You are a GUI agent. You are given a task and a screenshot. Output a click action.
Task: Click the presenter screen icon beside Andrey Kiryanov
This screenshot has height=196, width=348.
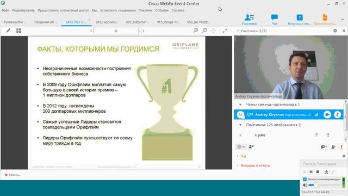[250, 114]
